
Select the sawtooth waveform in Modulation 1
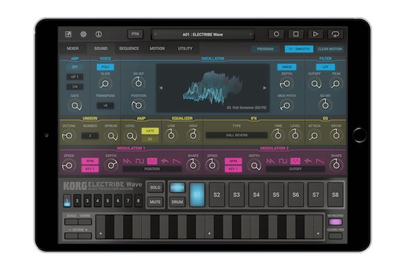pyautogui.click(x=127, y=161)
